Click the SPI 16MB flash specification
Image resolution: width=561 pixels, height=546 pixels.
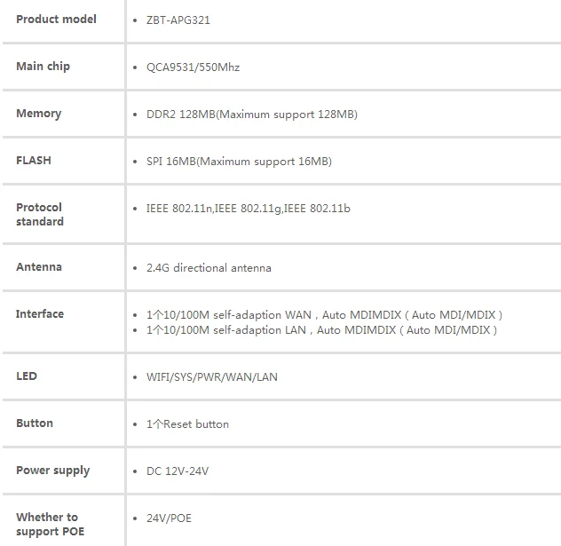click(x=239, y=162)
